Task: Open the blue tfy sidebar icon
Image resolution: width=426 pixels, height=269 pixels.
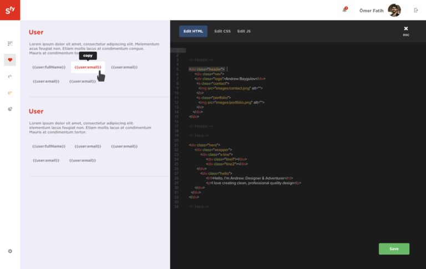Action: click(x=10, y=77)
